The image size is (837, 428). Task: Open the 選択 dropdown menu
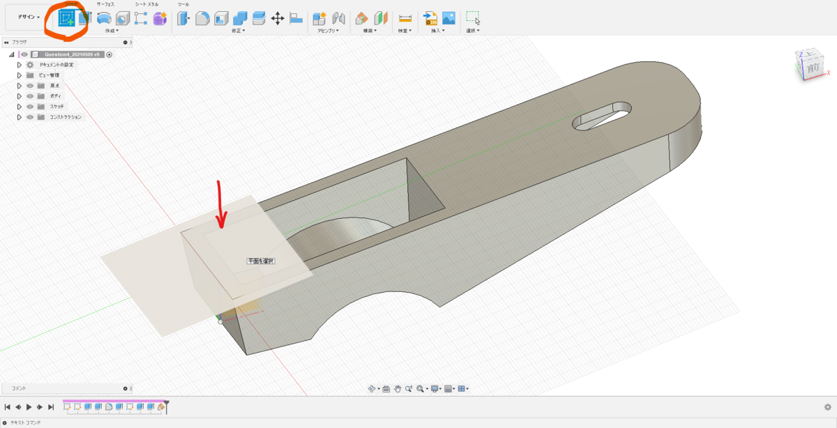point(473,31)
